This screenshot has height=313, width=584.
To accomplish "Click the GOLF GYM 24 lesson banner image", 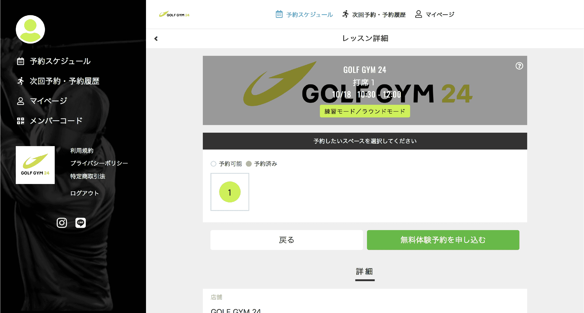I will pyautogui.click(x=365, y=90).
